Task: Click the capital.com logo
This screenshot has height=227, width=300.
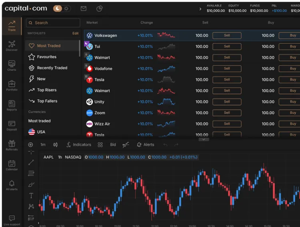Action: coord(26,8)
